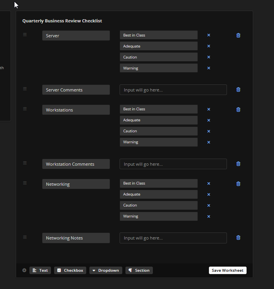Screen dimensions: 274x289
Task: Add a Checkbox field
Action: click(x=70, y=270)
